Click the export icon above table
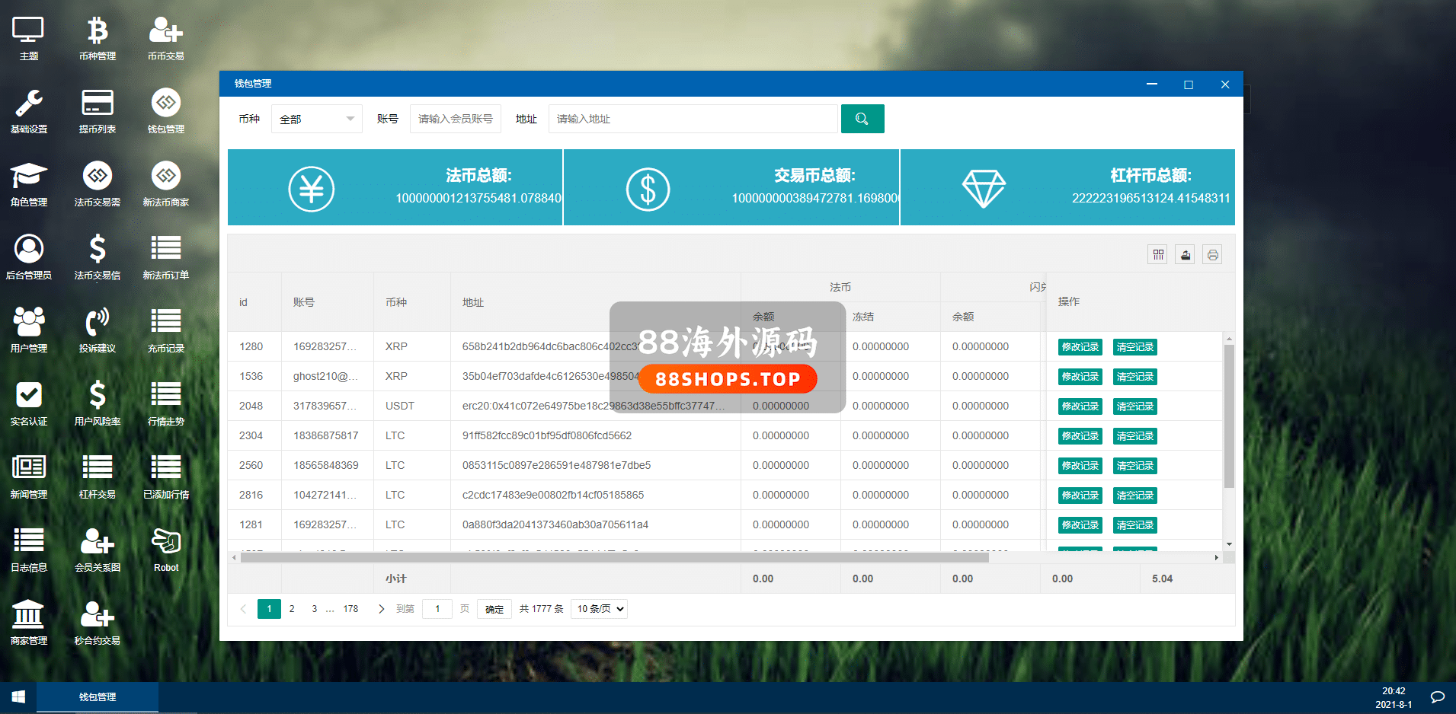The width and height of the screenshot is (1456, 714). 1185,255
